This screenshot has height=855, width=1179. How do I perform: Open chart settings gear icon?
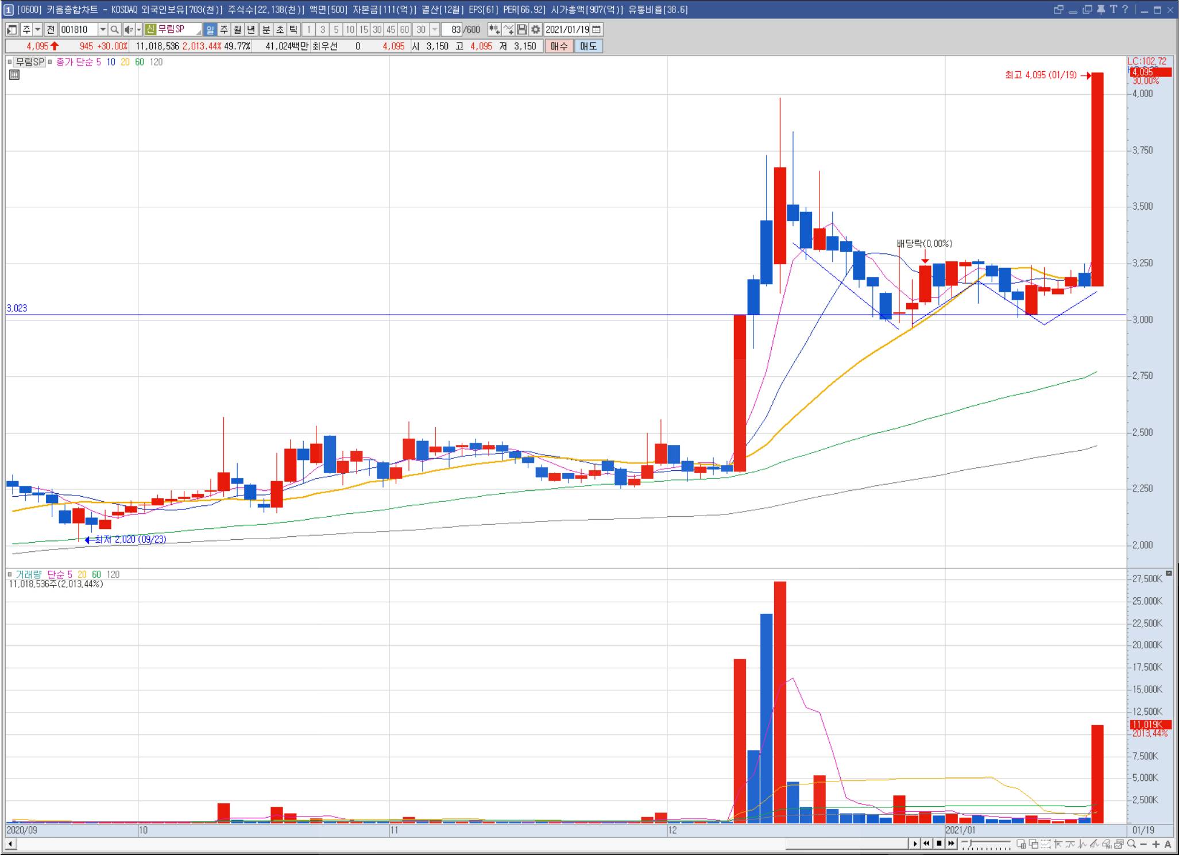coord(535,29)
